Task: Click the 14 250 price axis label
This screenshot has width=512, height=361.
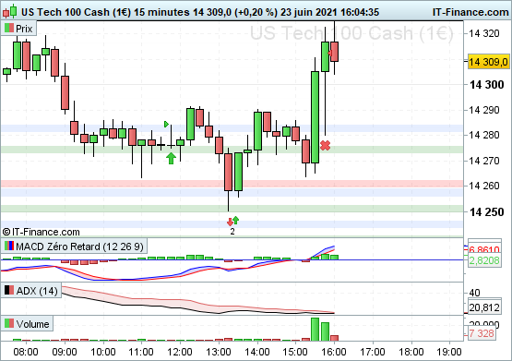Action: click(x=486, y=212)
